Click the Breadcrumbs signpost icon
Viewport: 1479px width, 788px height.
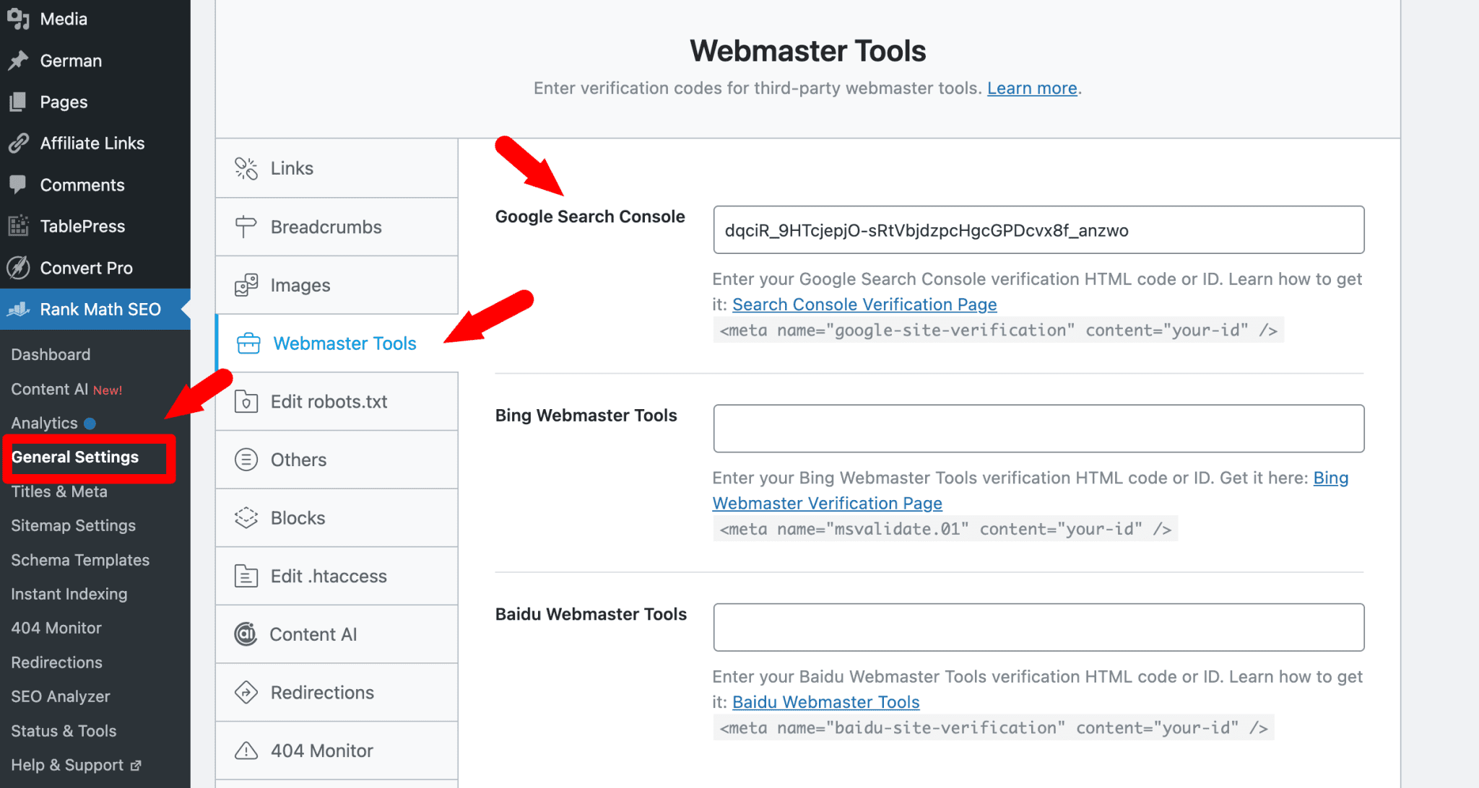tap(246, 227)
